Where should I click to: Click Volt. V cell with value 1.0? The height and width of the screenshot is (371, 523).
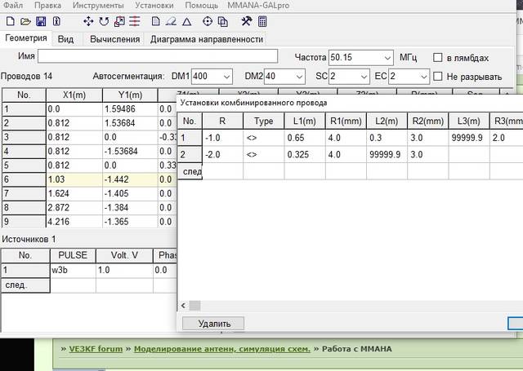click(124, 270)
